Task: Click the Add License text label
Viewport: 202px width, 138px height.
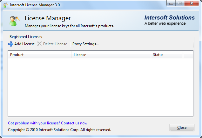Action: 24,44
